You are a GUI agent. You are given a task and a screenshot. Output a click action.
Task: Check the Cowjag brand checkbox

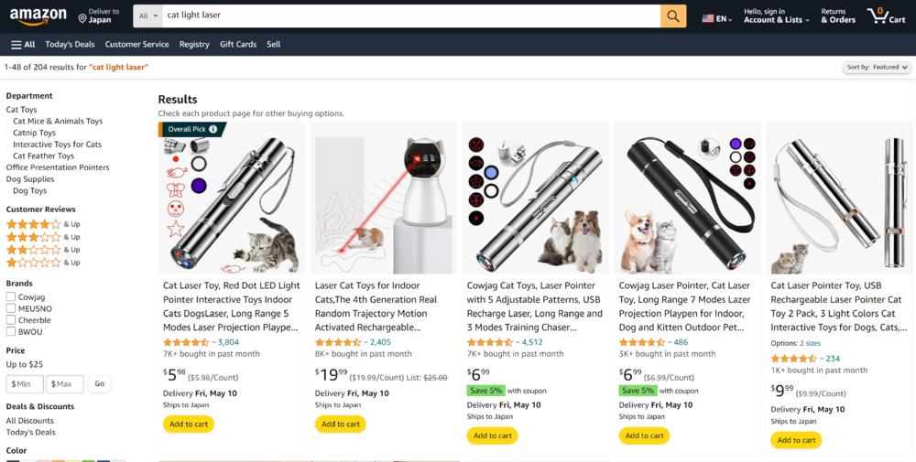point(11,296)
